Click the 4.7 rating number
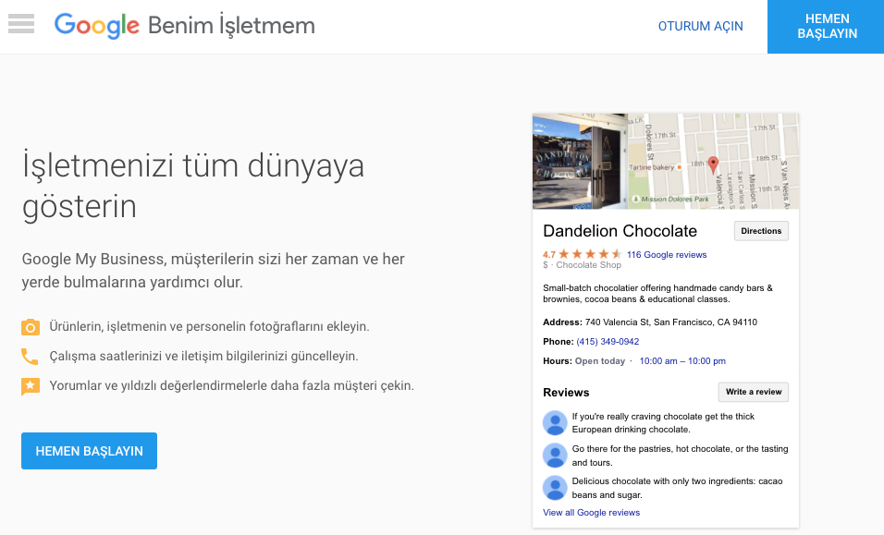 [x=549, y=254]
